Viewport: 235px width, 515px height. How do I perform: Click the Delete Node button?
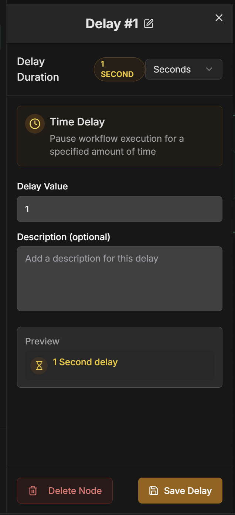(x=65, y=491)
